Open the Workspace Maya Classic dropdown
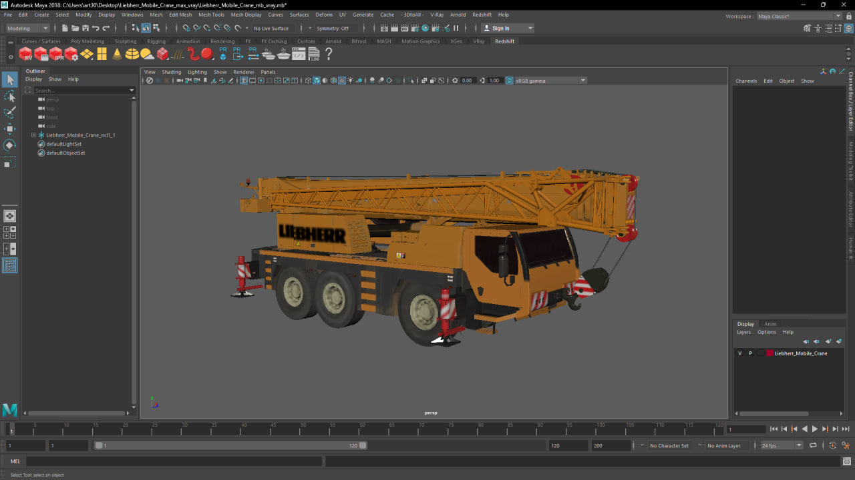Screen dimensions: 855x480 click(799, 16)
